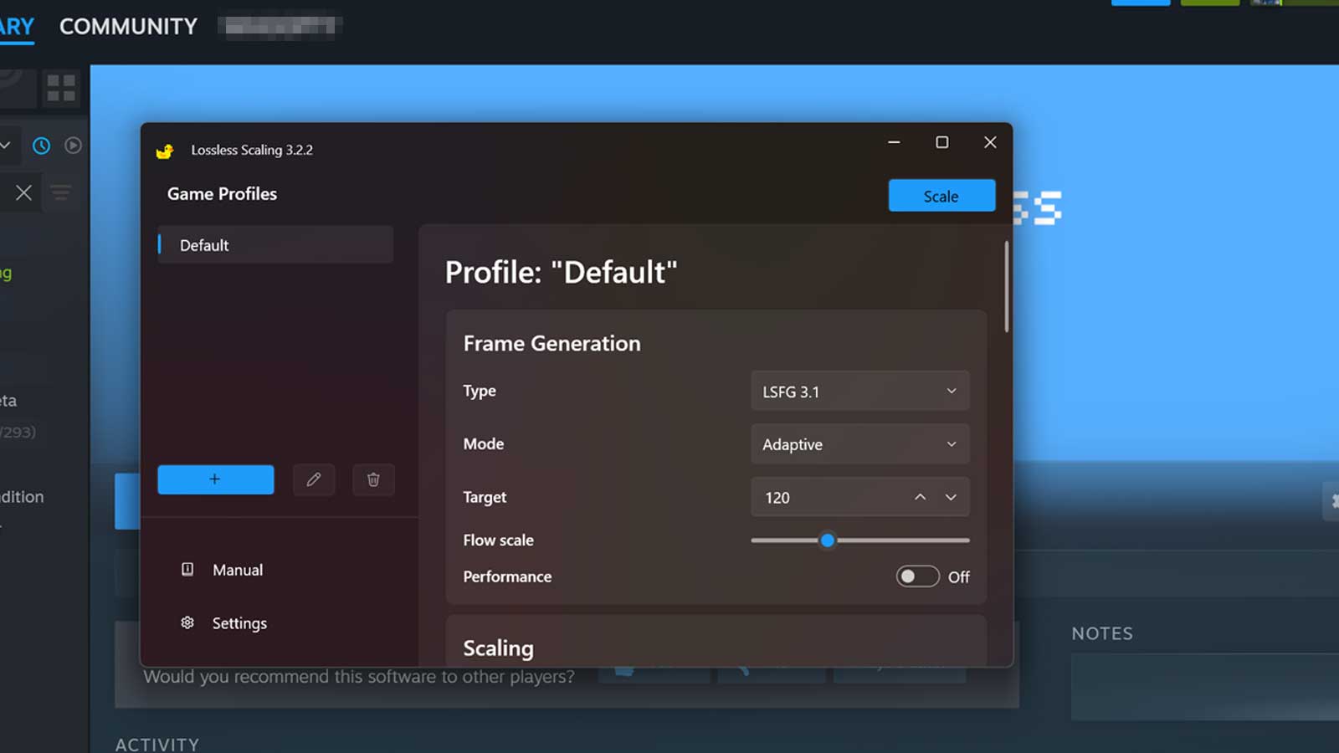This screenshot has width=1339, height=753.
Task: Decrease Target value with down arrow
Action: 951,497
